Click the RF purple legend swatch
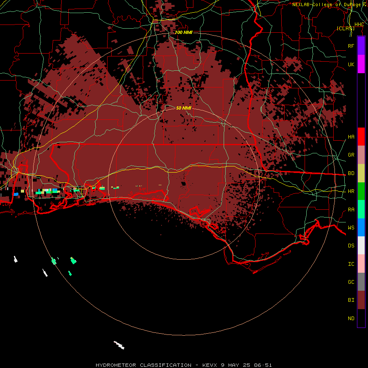The width and height of the screenshot is (368, 368). 361,45
